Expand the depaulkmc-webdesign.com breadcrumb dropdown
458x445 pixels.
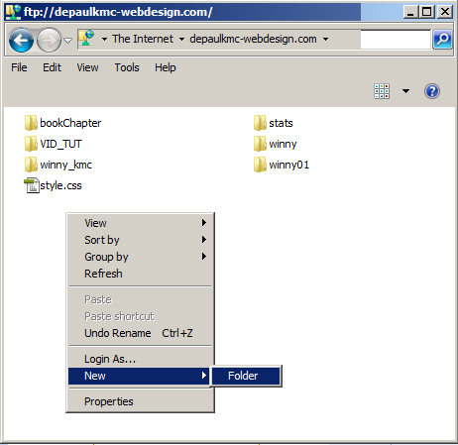point(325,39)
